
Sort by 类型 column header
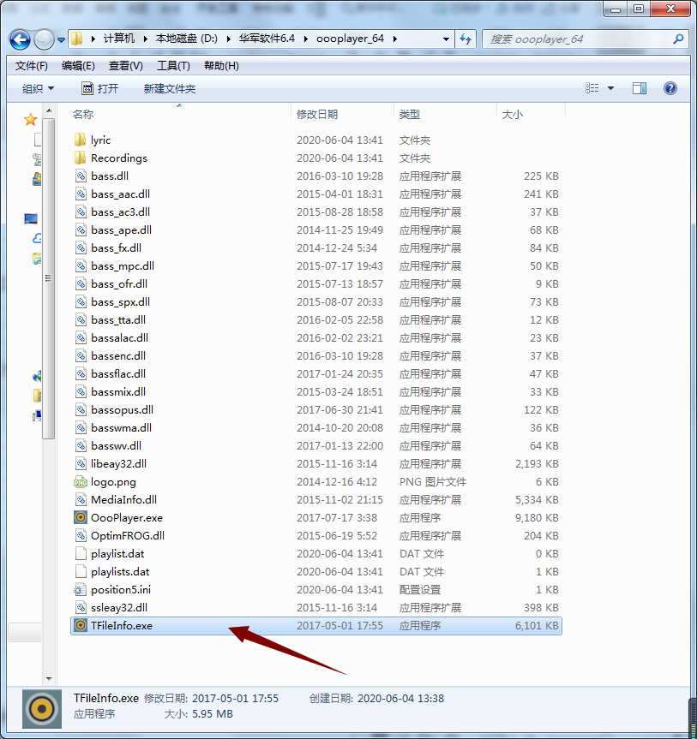(409, 114)
